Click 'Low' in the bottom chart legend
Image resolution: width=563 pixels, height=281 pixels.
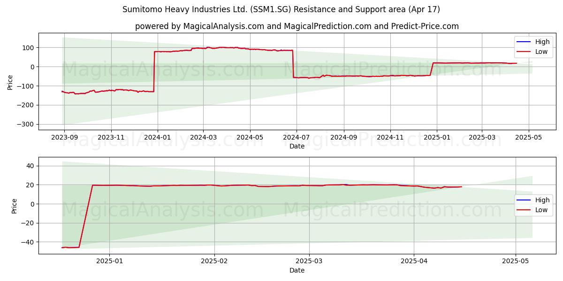pyautogui.click(x=541, y=210)
